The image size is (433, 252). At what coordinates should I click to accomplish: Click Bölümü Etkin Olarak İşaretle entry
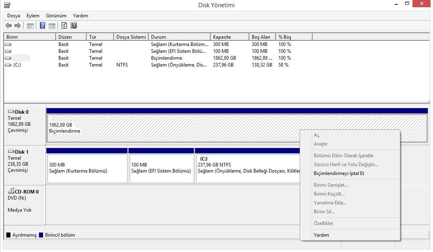344,156
